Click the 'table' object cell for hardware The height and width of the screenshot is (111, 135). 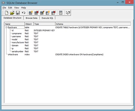coord(27,27)
